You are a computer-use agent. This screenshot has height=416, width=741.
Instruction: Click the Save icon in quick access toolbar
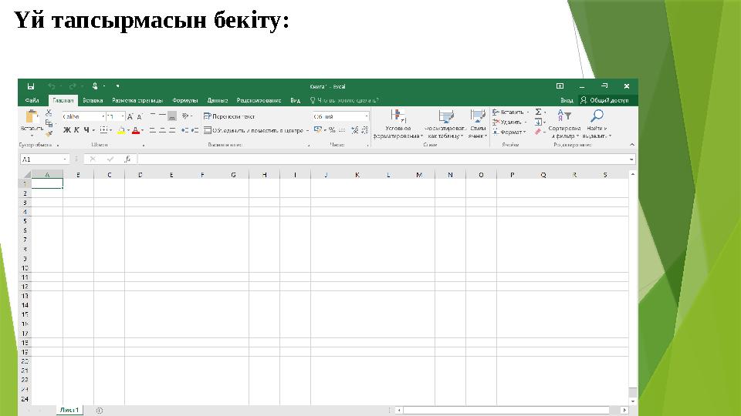pyautogui.click(x=31, y=86)
